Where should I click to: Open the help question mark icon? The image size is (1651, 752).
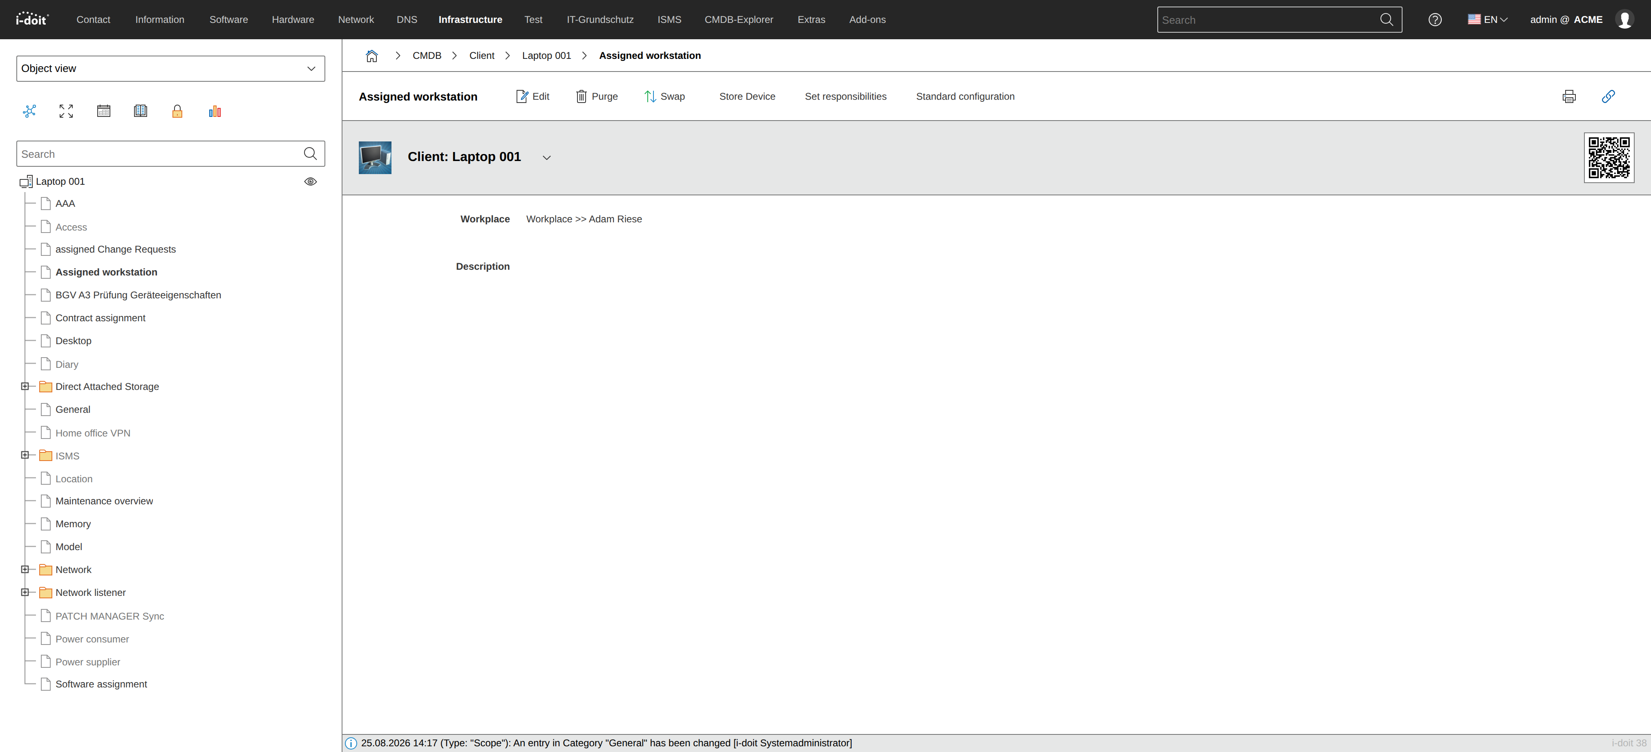(x=1435, y=20)
